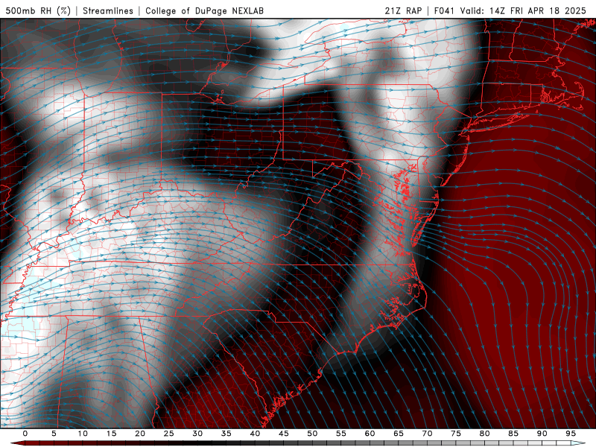Select the colorbar label '25'

click(169, 434)
